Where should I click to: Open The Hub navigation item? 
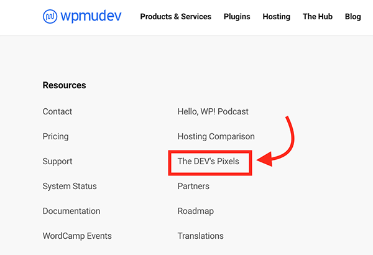pyautogui.click(x=317, y=17)
